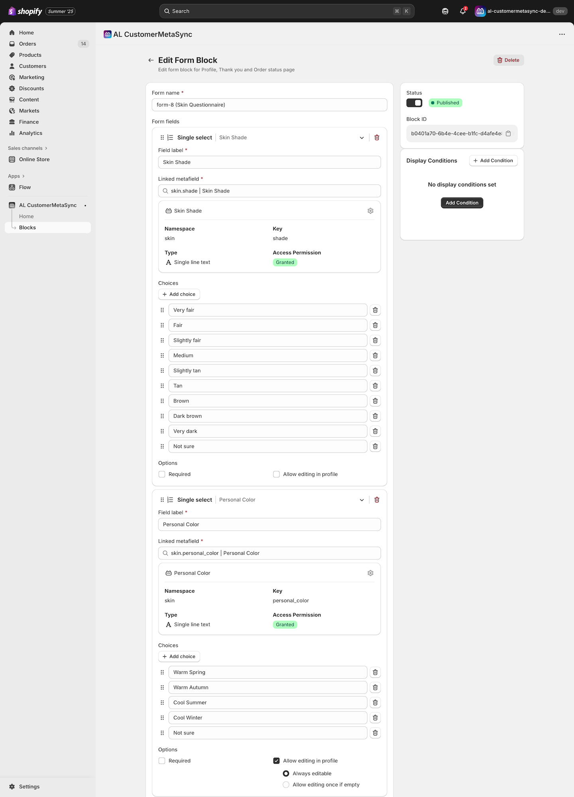Screen dimensions: 574x797
Task: Click the dark Add Condition button
Action: tap(462, 203)
